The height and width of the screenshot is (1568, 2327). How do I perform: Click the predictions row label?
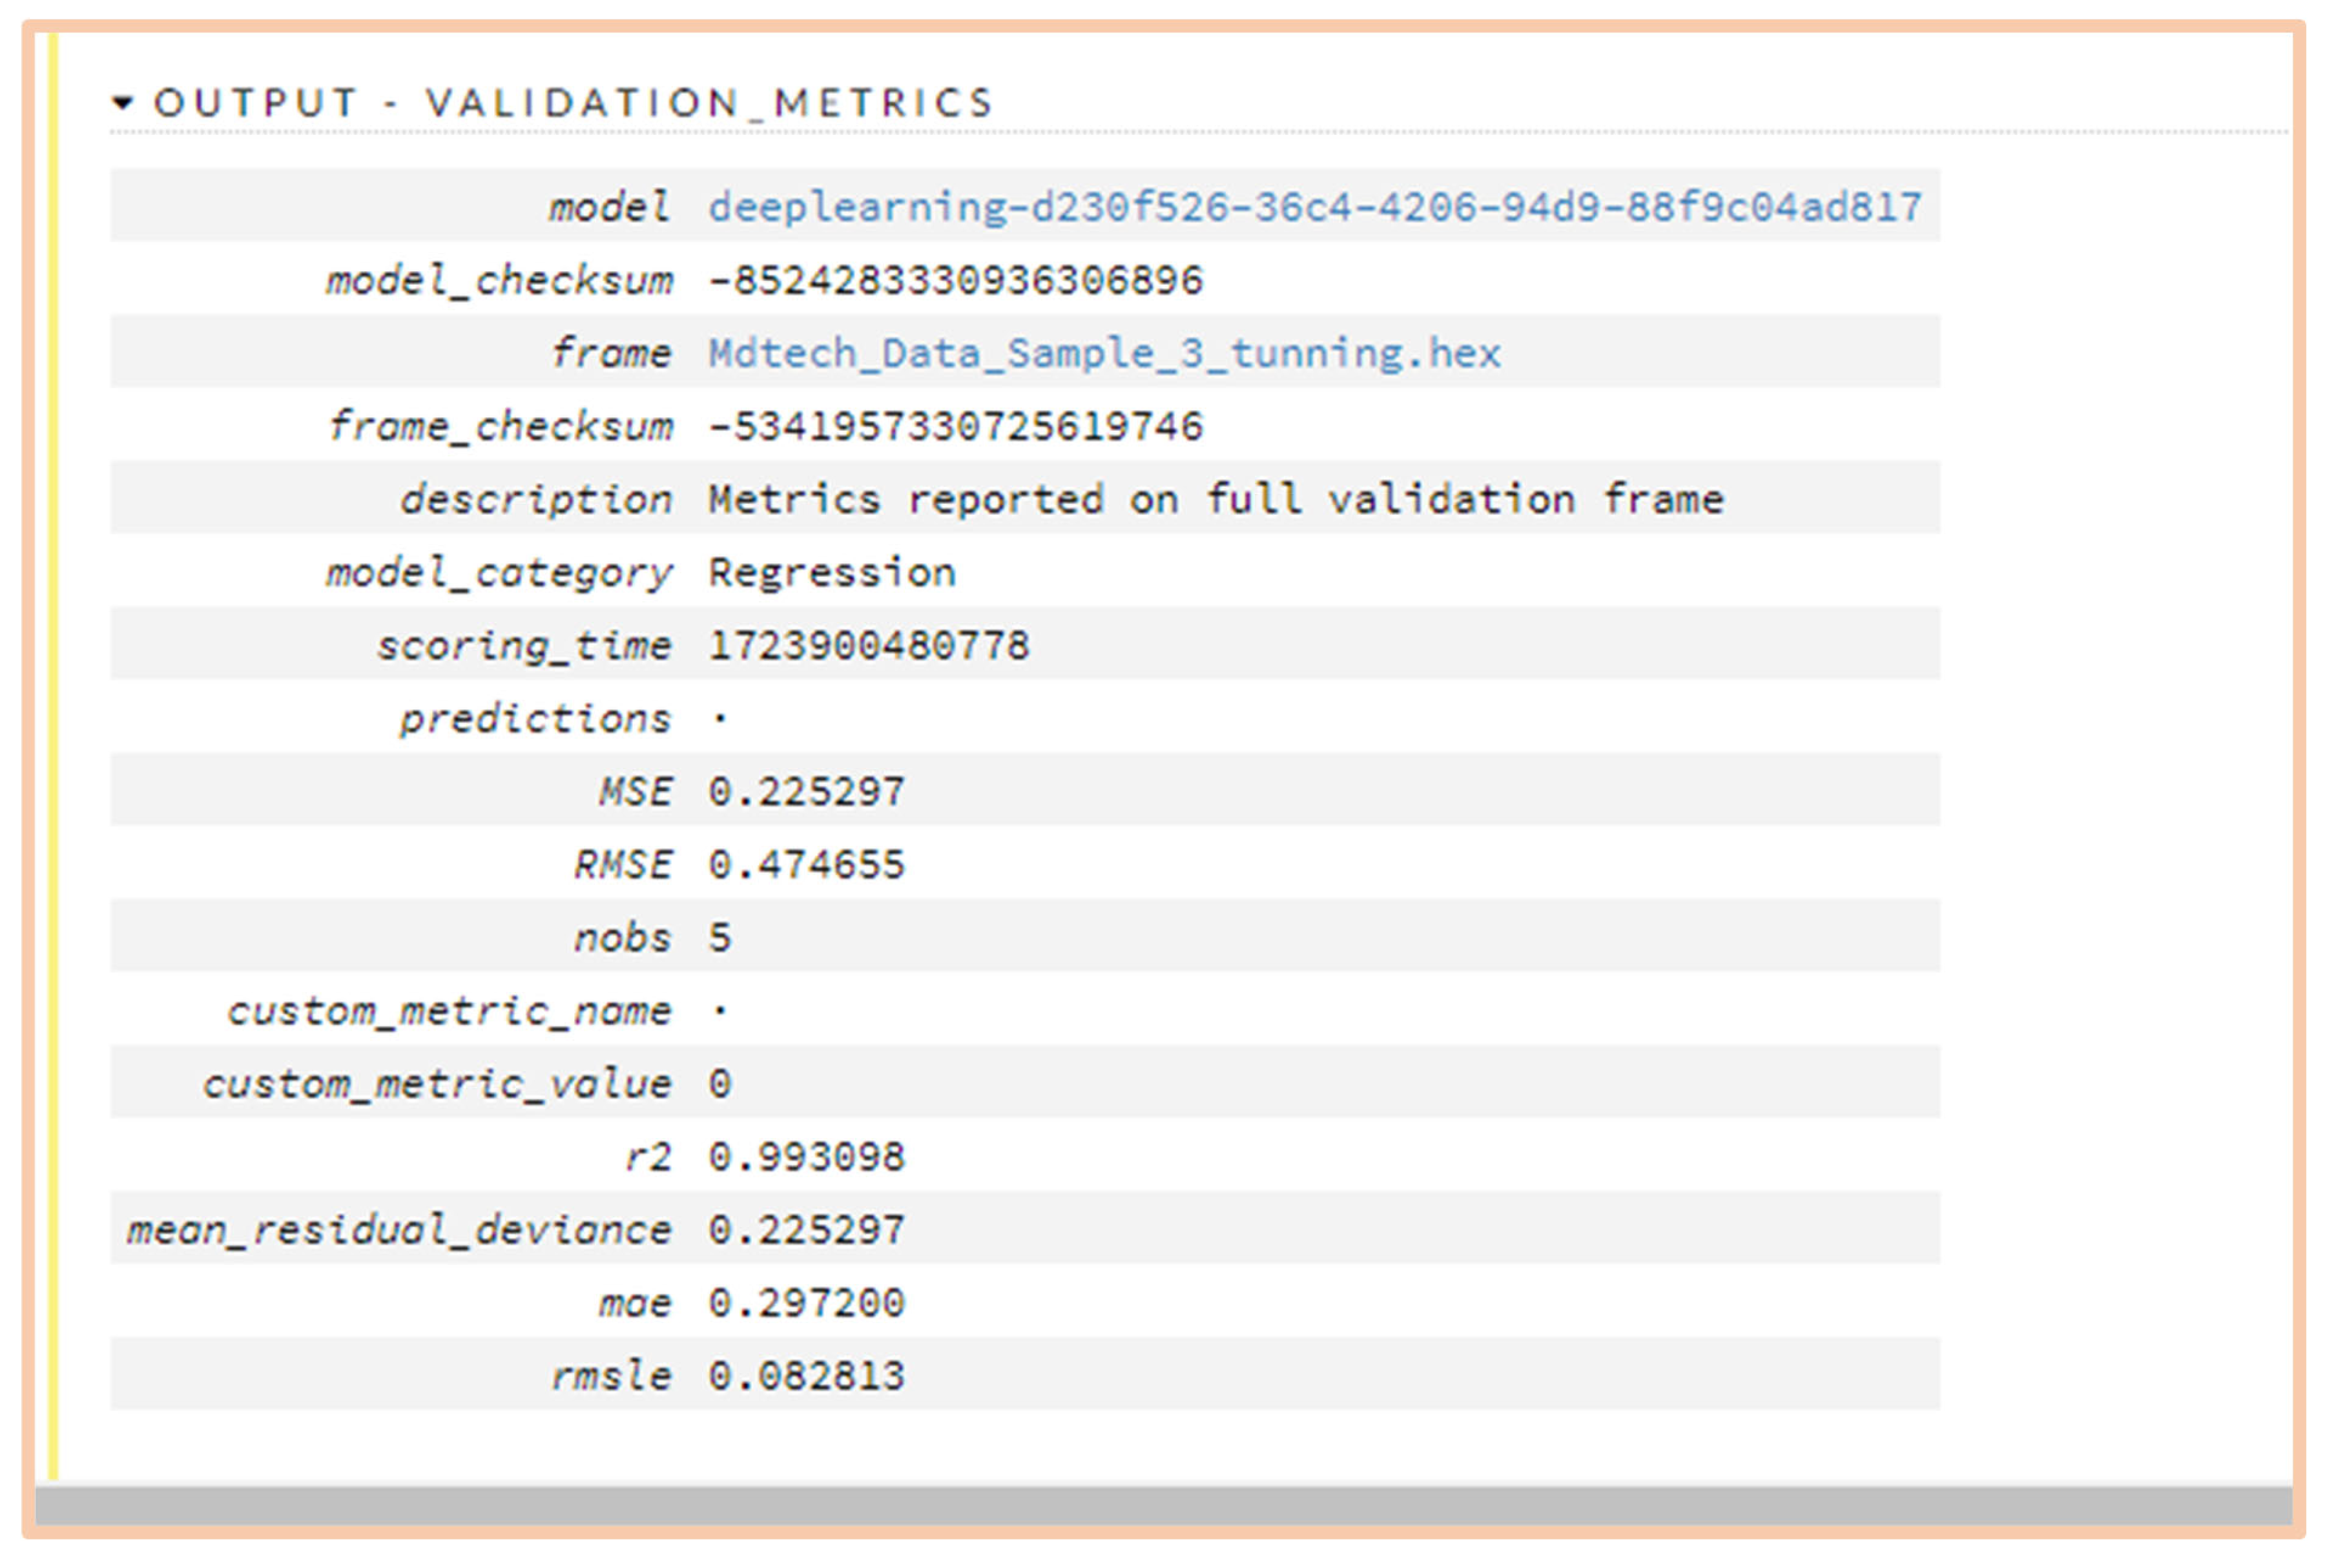535,718
